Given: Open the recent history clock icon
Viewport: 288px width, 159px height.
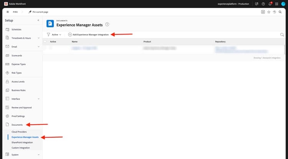Looking at the screenshot, I should tap(275, 12).
